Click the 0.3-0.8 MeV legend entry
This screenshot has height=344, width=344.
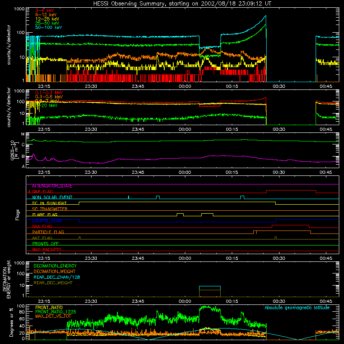tap(49, 97)
